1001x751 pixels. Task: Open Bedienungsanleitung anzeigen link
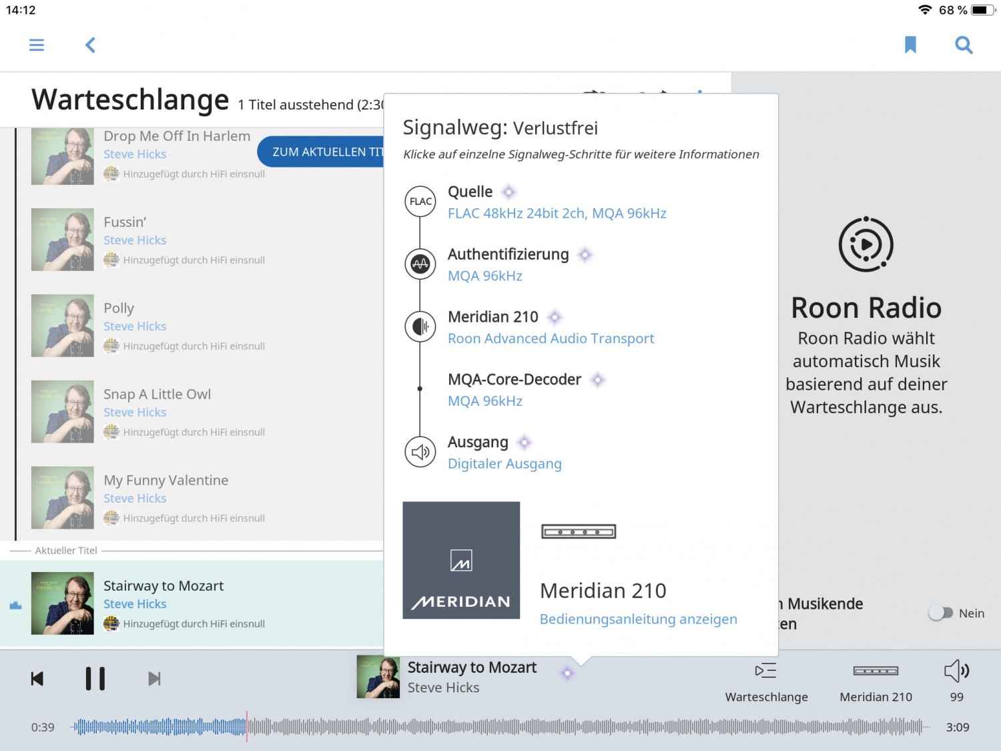tap(638, 619)
